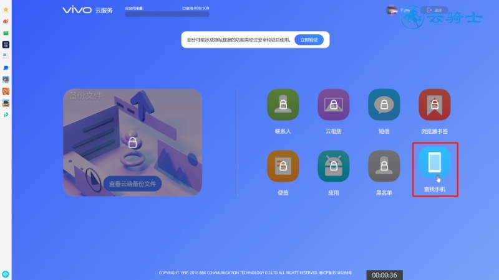
Task: Open the 应用 apps icon
Action: pyautogui.click(x=334, y=166)
